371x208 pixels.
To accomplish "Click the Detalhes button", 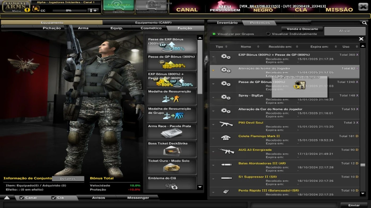I will [x=68, y=179].
